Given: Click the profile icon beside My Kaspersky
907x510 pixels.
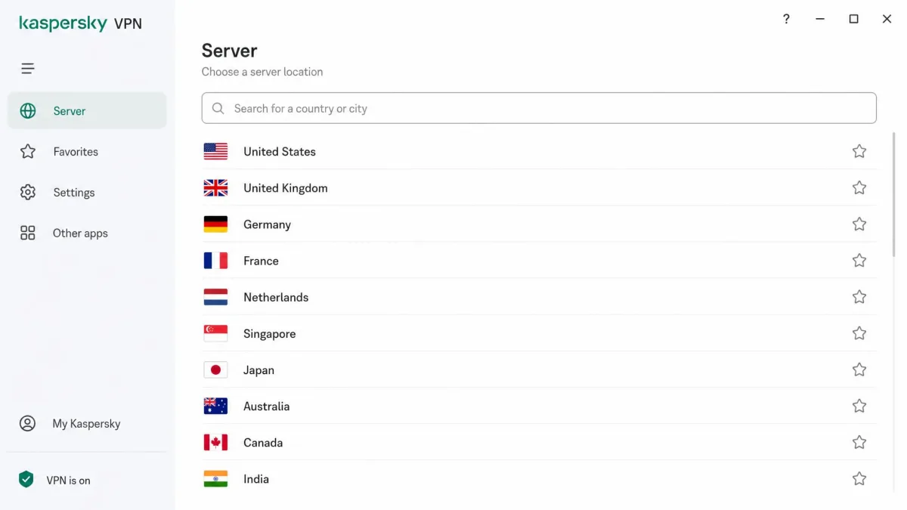Looking at the screenshot, I should (x=28, y=424).
